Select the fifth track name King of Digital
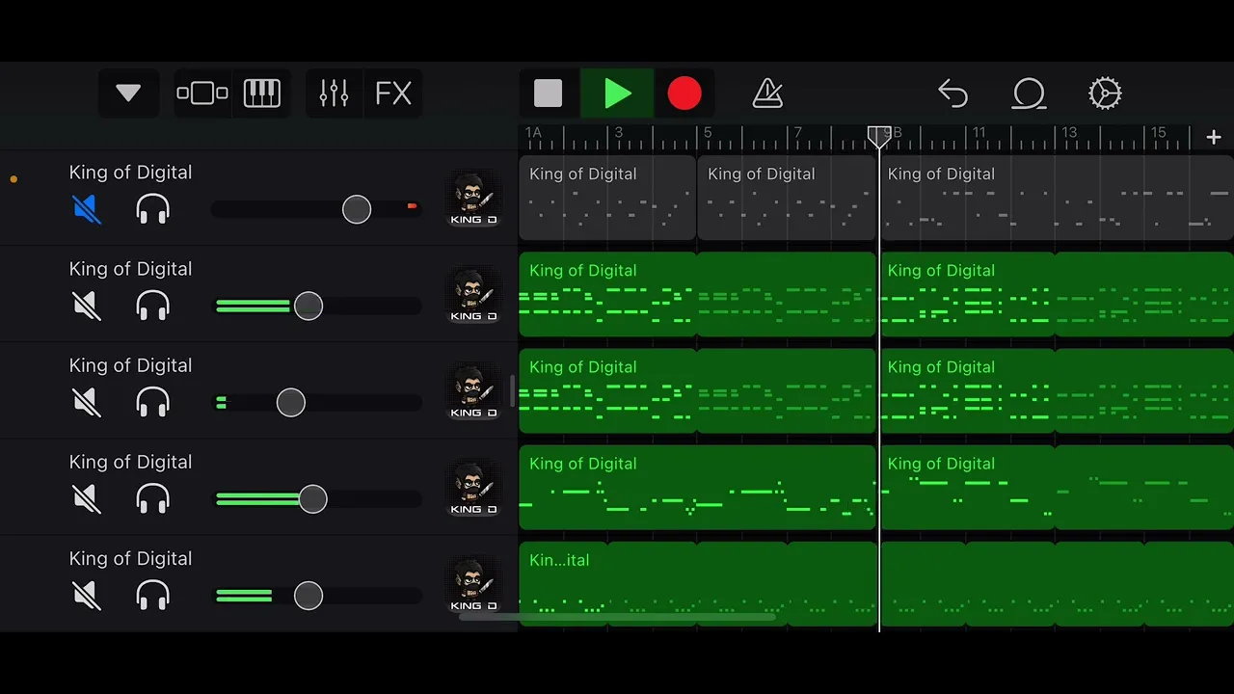Viewport: 1234px width, 694px height. point(130,558)
